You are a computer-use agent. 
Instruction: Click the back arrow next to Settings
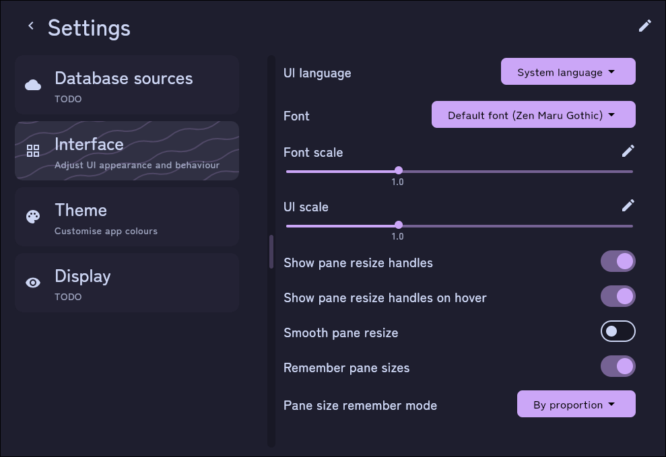point(31,26)
